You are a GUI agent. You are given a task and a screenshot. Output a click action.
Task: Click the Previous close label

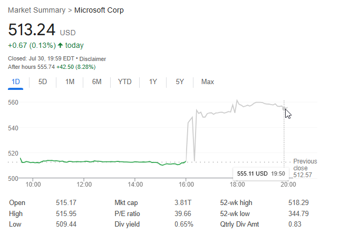pos(305,165)
